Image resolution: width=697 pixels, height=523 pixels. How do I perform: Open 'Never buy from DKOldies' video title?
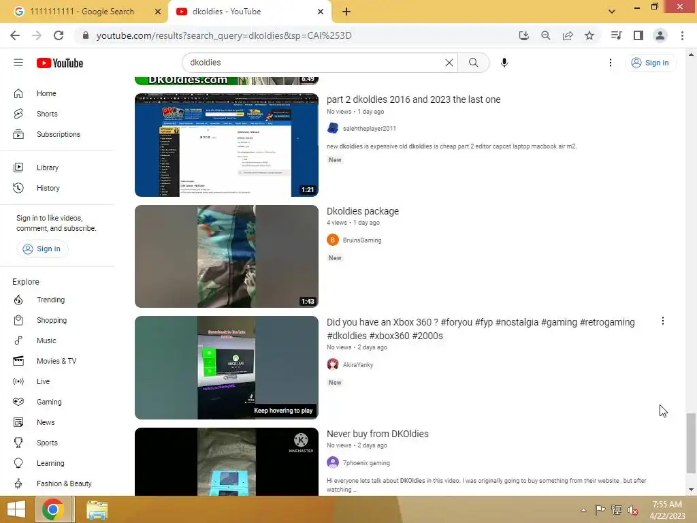pyautogui.click(x=377, y=434)
